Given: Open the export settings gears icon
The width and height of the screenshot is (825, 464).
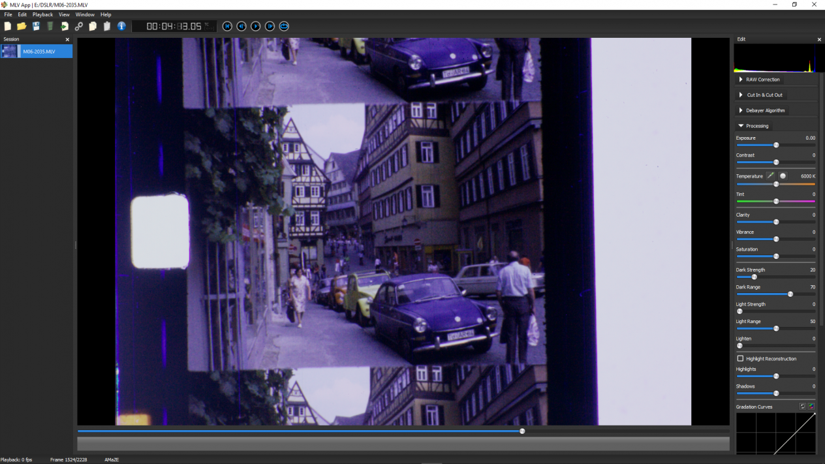Looking at the screenshot, I should pyautogui.click(x=79, y=26).
